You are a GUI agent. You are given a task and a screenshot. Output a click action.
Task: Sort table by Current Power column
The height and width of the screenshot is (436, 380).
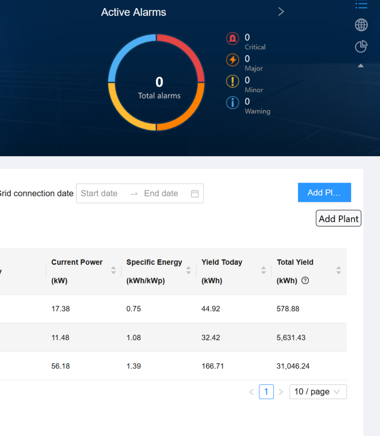(113, 270)
